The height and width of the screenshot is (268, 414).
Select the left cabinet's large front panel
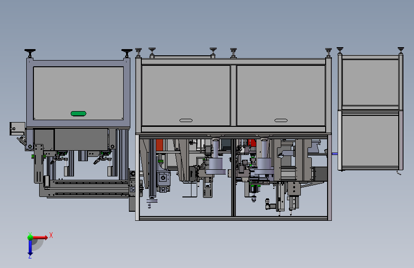tap(78, 93)
